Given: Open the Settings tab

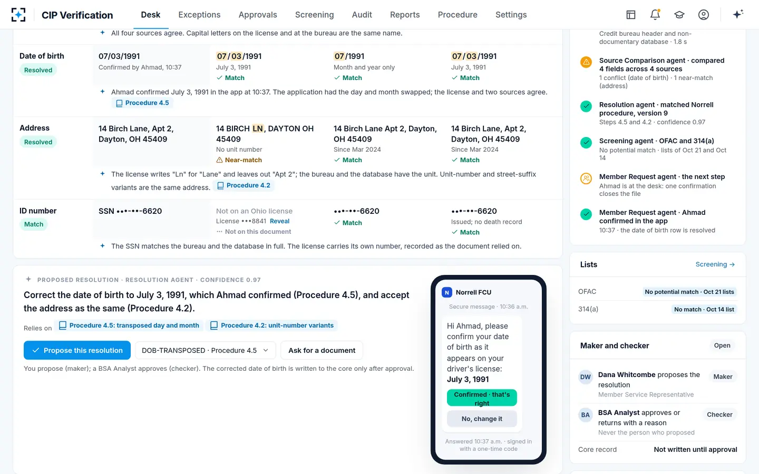Looking at the screenshot, I should point(511,15).
